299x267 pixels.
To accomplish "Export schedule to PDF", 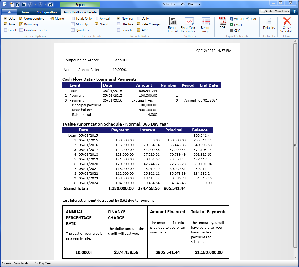I will point(223,23).
